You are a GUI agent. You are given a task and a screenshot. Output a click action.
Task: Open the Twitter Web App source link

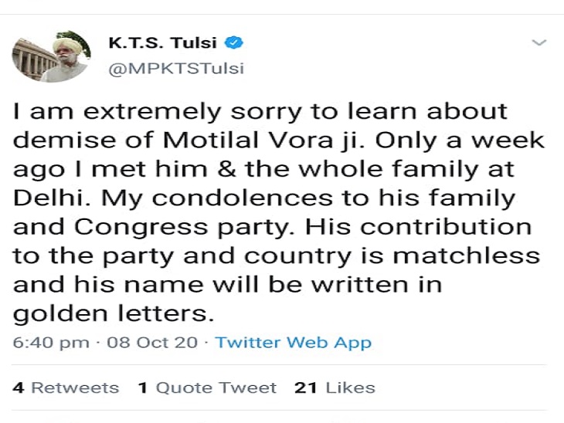pyautogui.click(x=293, y=343)
